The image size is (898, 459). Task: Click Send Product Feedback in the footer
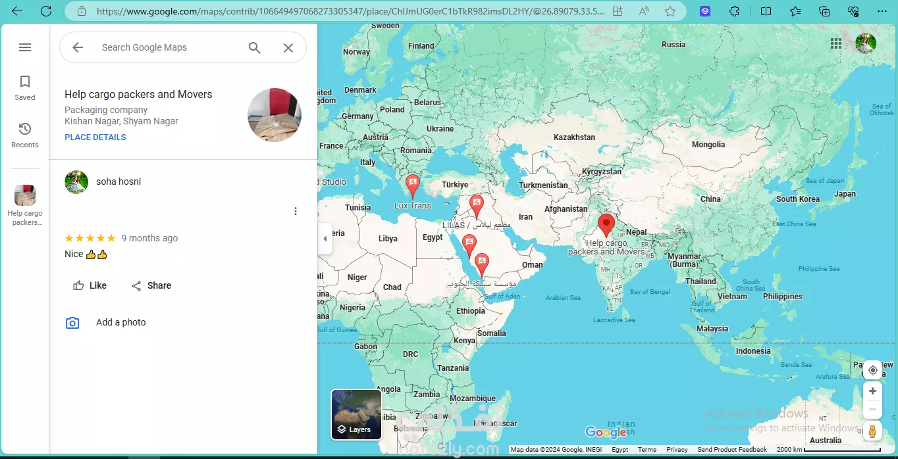pyautogui.click(x=732, y=450)
